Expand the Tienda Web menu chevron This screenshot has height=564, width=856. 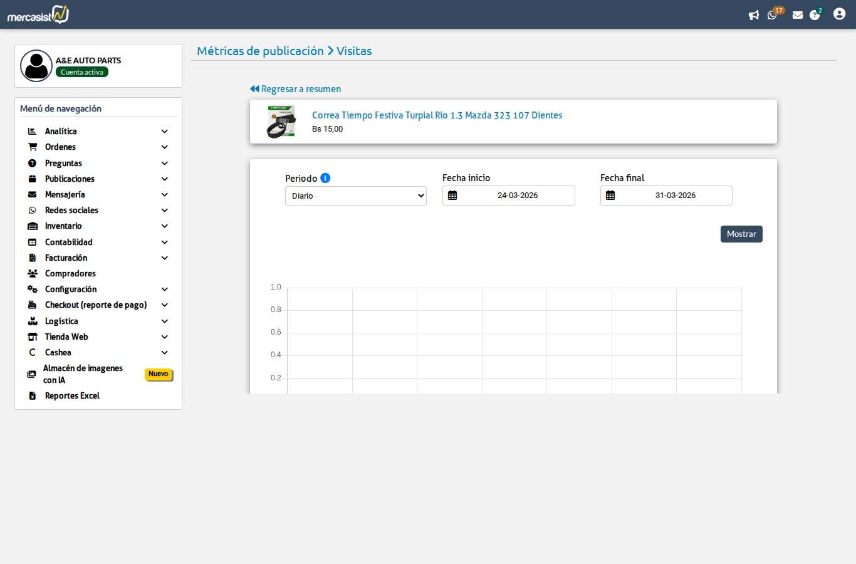pos(165,337)
